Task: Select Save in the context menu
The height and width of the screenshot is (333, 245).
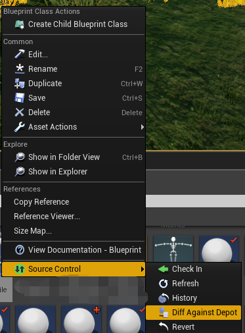Action: pyautogui.click(x=74, y=98)
